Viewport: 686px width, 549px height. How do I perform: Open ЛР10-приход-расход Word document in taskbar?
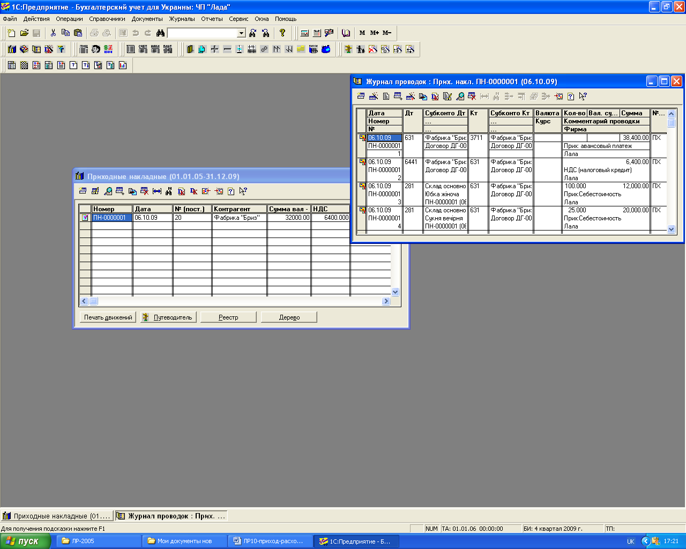click(271, 541)
